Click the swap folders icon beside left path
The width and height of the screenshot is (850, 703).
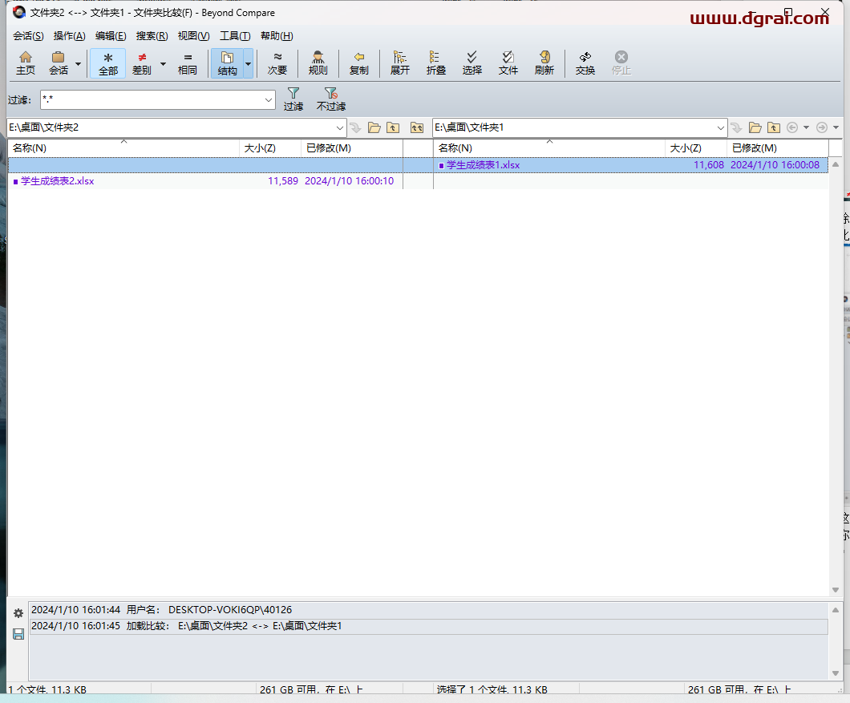click(417, 128)
